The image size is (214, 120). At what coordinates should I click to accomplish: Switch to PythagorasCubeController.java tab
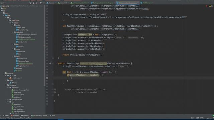coord(102,3)
